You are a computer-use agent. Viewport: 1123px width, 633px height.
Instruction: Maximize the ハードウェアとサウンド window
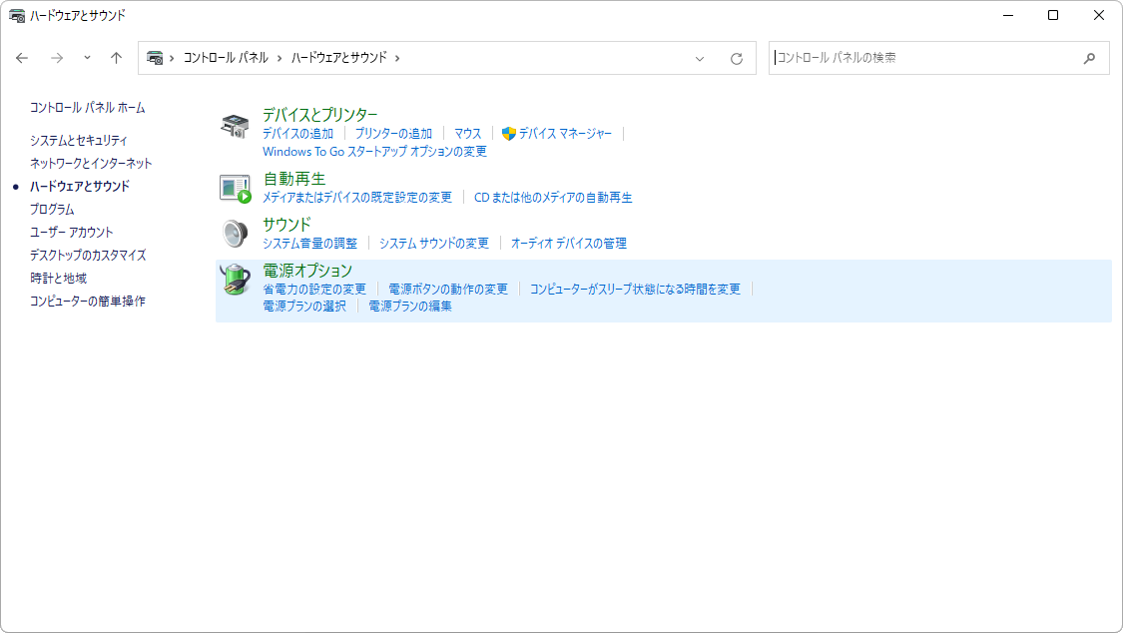(1053, 15)
